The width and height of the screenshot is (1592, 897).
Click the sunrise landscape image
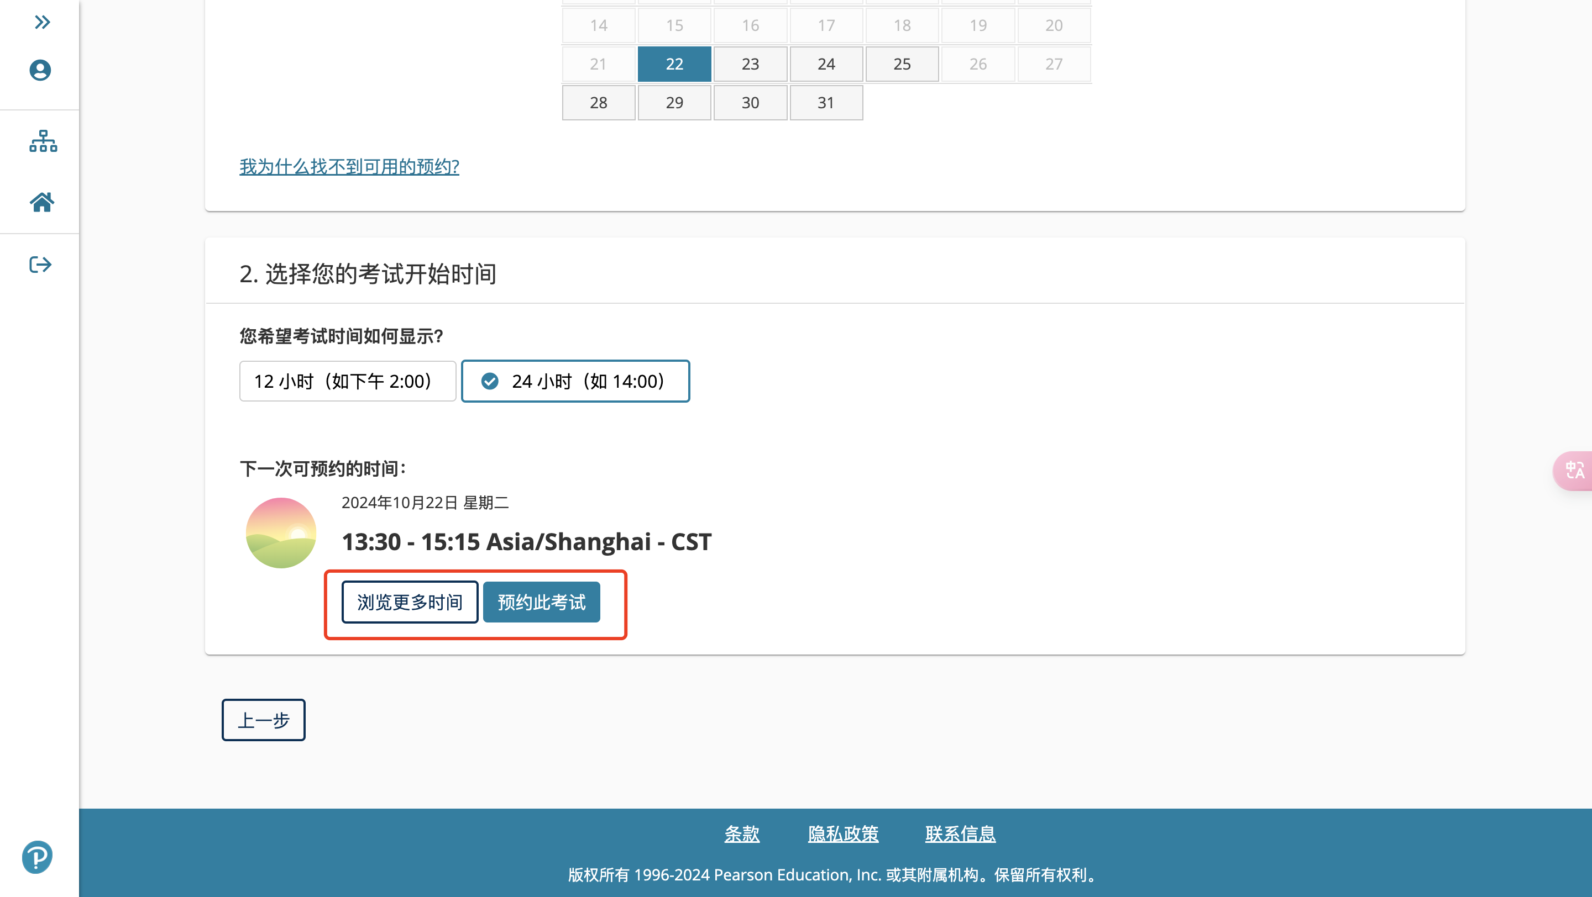tap(281, 533)
